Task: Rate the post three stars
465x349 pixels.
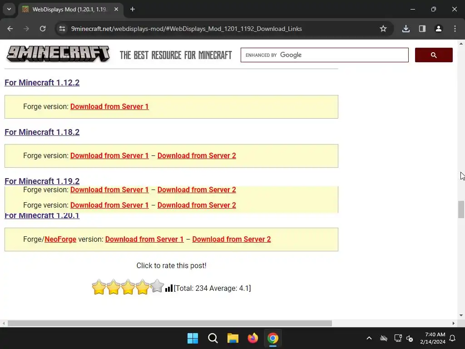Action: 128,287
